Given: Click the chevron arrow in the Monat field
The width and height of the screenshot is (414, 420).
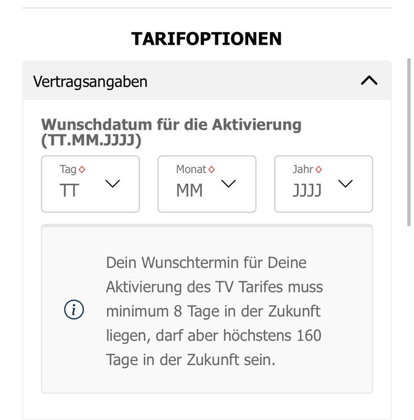Looking at the screenshot, I should click(x=229, y=184).
